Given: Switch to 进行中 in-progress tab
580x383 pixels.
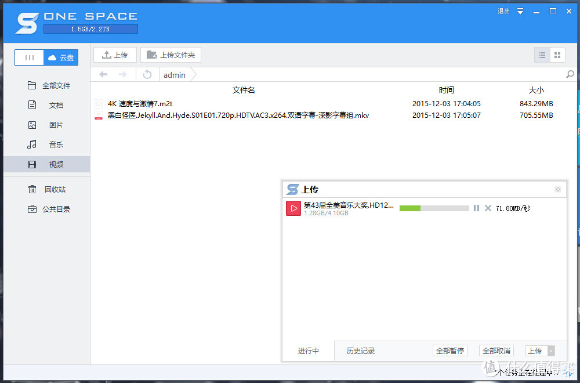Looking at the screenshot, I should pyautogui.click(x=309, y=351).
